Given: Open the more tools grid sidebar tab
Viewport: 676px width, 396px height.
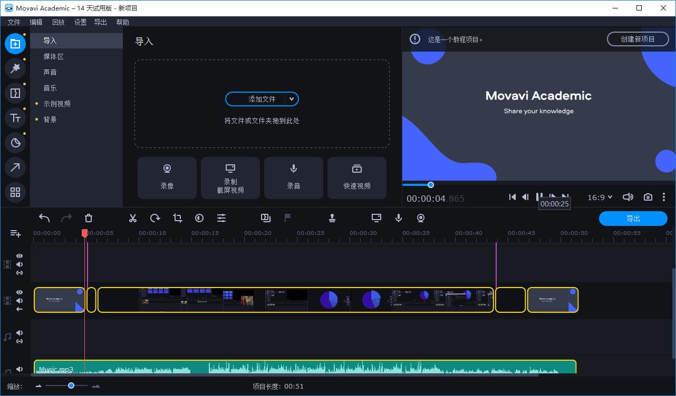Looking at the screenshot, I should point(15,192).
